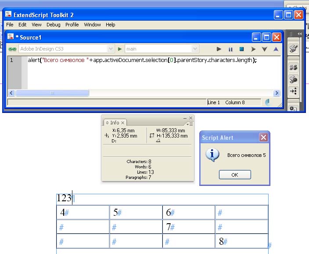The width and height of the screenshot is (309, 254).
Task: Click the width-height dimensions icon in Info
Action: click(152, 136)
